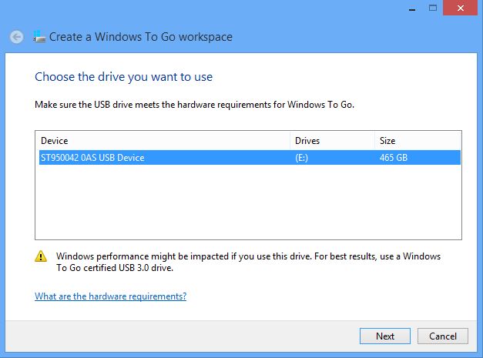Click the Cancel button
The height and width of the screenshot is (358, 483).
point(443,336)
